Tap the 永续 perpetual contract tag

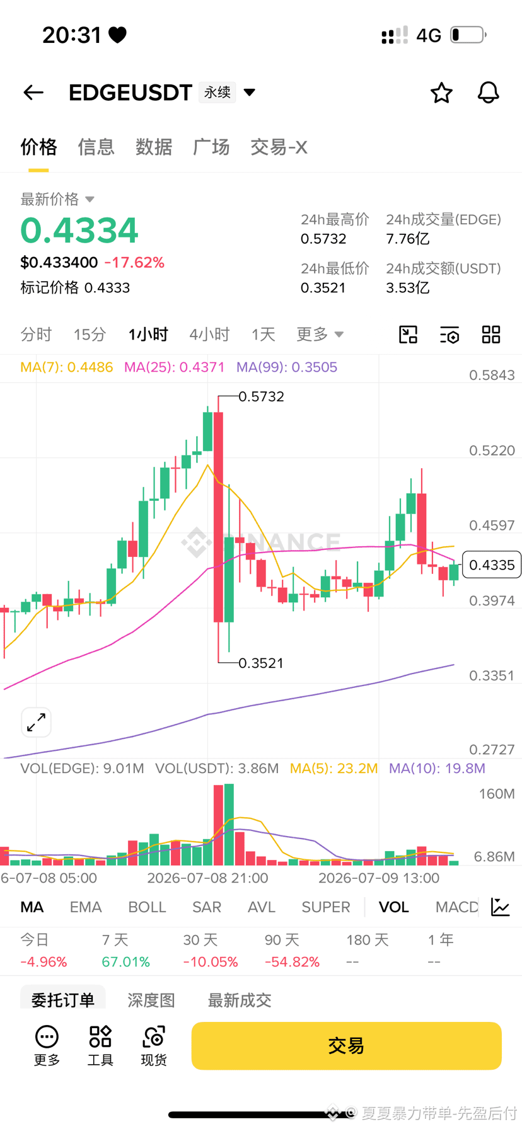click(217, 93)
